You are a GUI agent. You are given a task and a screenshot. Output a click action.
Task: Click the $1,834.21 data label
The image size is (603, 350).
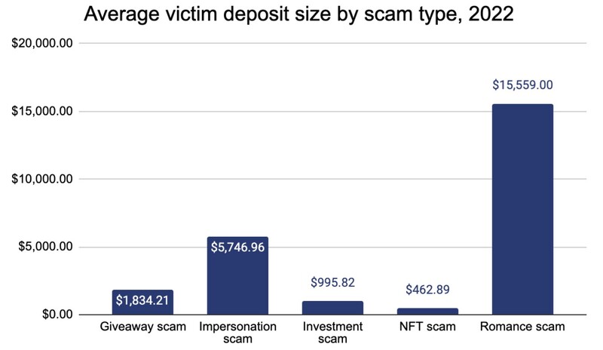143,301
